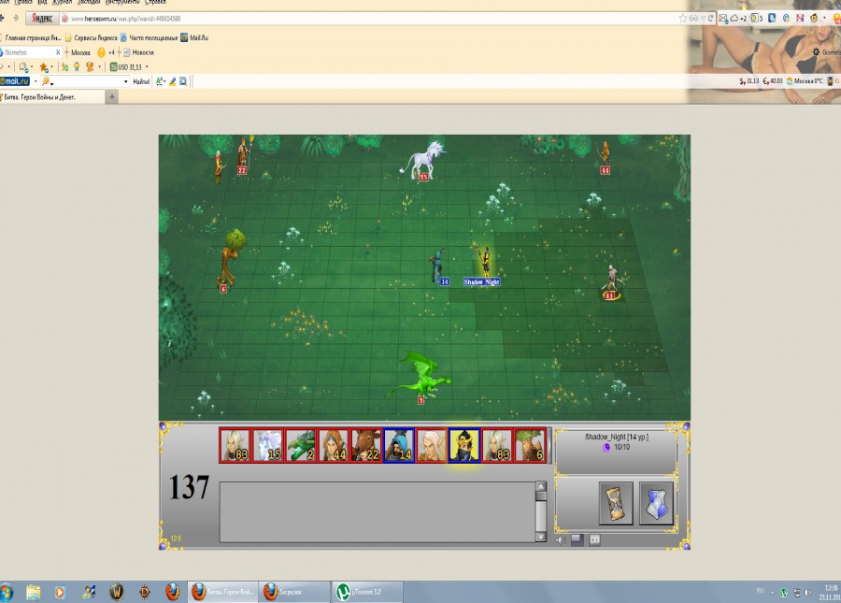The width and height of the screenshot is (841, 603).
Task: Select the Битва. Герои Войны и Денег tab
Action: click(x=52, y=97)
